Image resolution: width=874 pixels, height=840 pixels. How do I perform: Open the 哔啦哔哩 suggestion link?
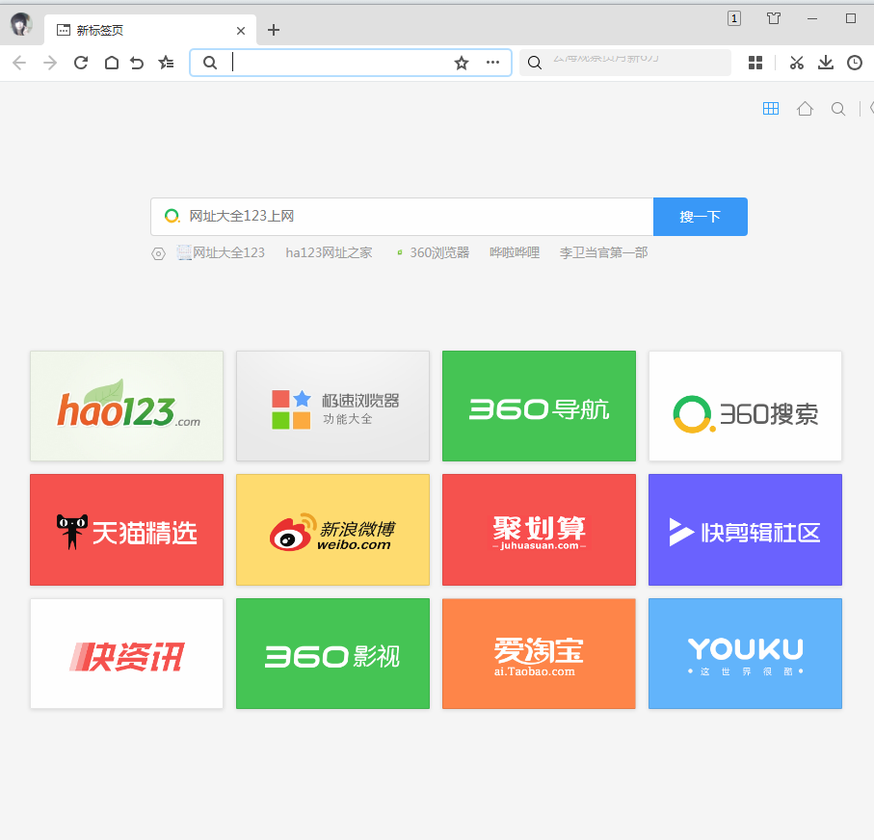coord(515,252)
